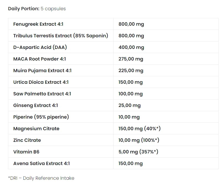Select the Piperine (95% piperine) cell
The width and height of the screenshot is (221, 188).
[41, 117]
